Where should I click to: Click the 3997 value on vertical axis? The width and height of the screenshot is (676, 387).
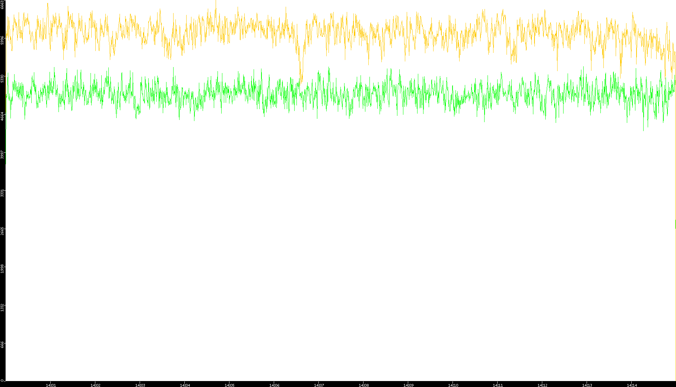2,155
